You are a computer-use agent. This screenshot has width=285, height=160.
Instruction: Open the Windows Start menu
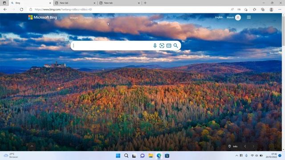coord(118,156)
